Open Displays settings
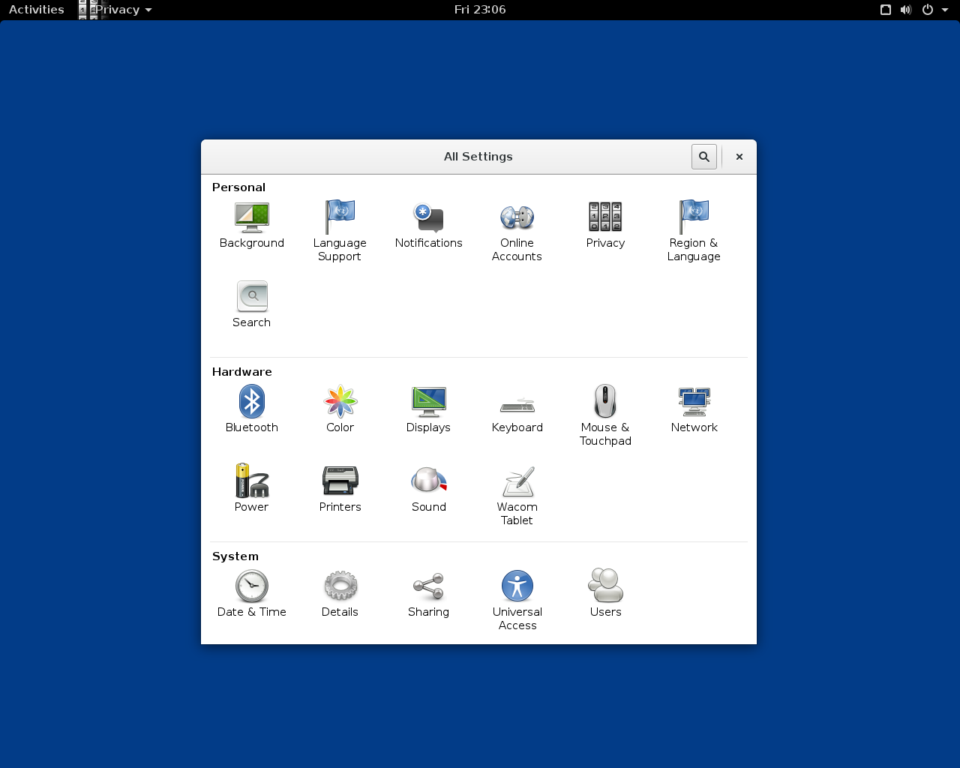960x768 pixels. click(428, 409)
